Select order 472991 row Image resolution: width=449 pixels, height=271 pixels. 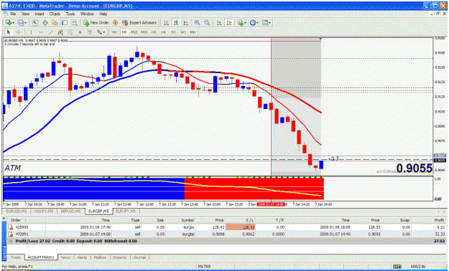click(x=227, y=234)
